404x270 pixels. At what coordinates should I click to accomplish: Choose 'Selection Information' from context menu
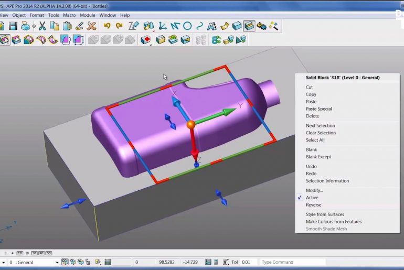point(327,181)
